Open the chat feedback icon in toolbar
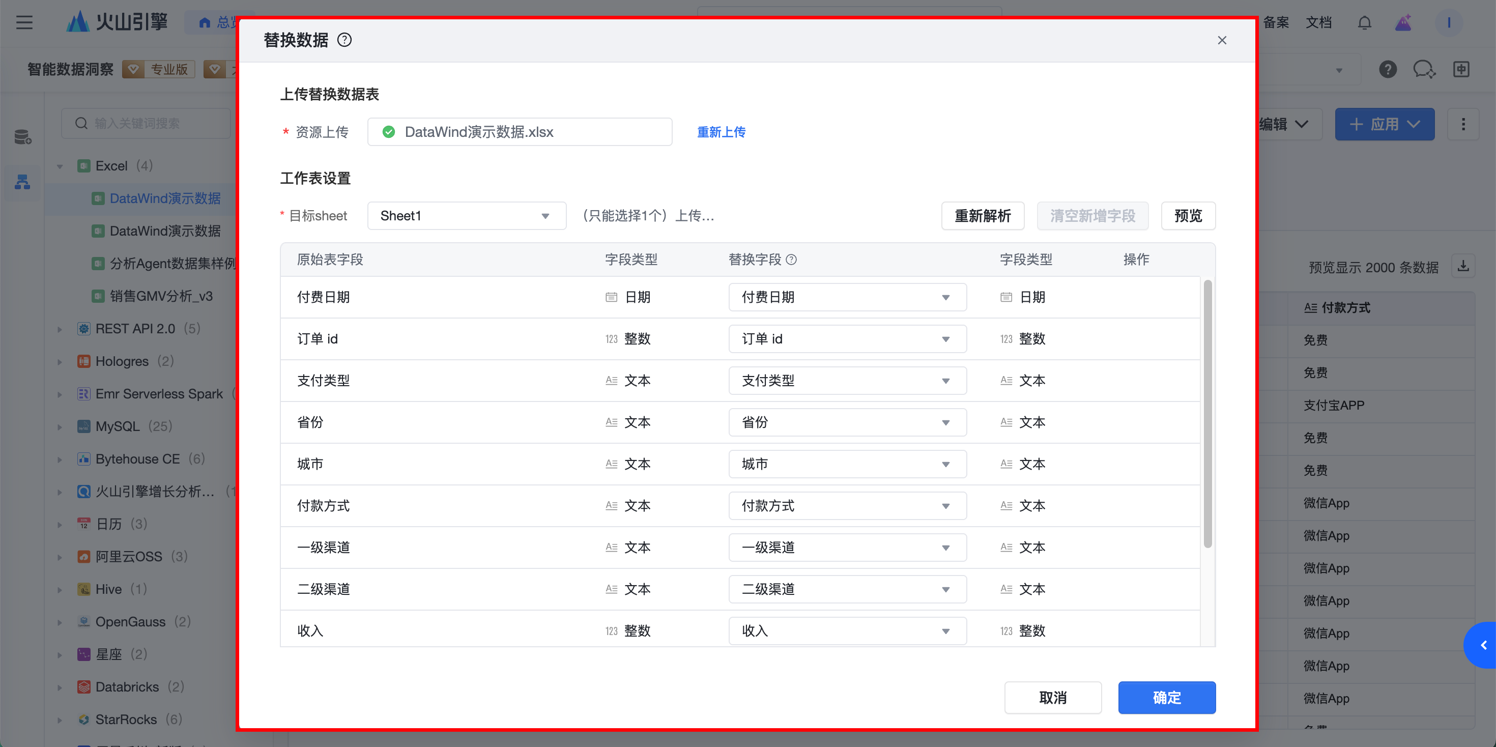The image size is (1496, 747). (1424, 70)
